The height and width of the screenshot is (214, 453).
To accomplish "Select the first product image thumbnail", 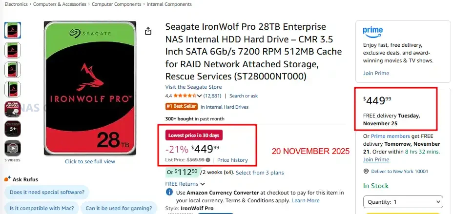I will [12, 30].
